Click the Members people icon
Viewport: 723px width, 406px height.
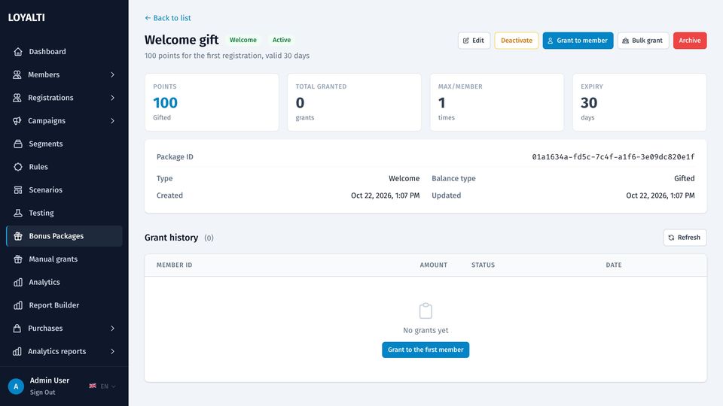click(x=17, y=74)
